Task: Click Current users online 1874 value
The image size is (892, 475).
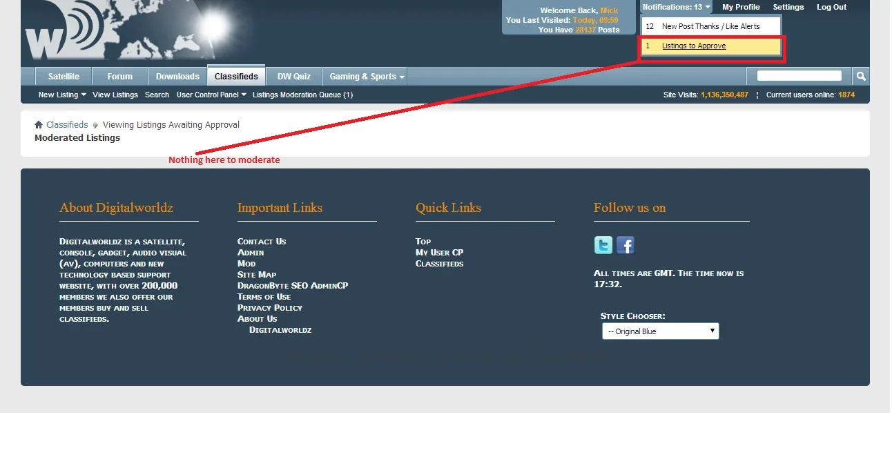Action: [x=846, y=95]
